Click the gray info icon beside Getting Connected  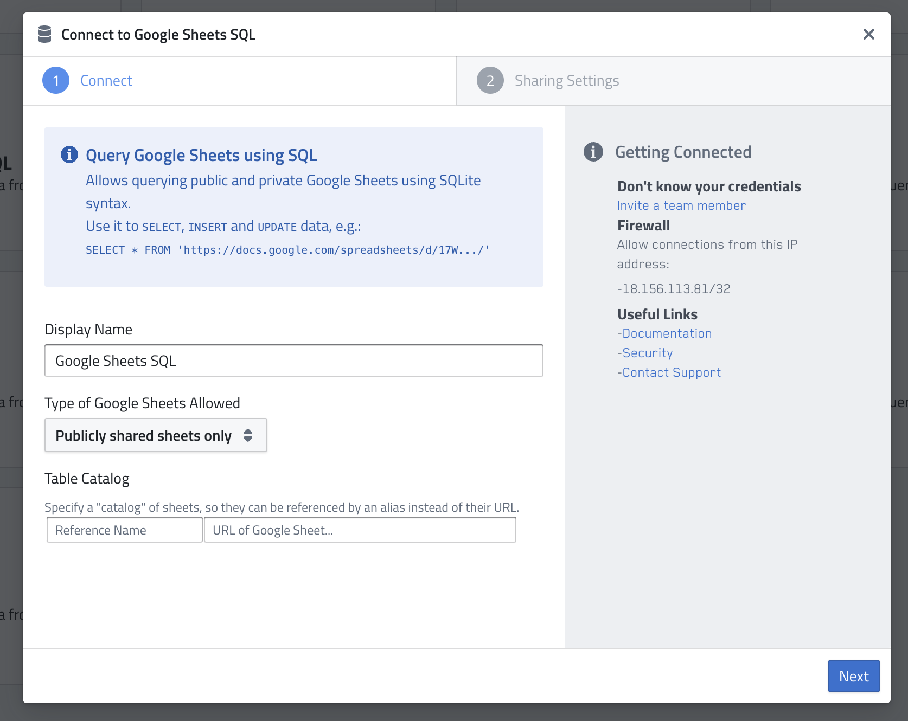[593, 152]
